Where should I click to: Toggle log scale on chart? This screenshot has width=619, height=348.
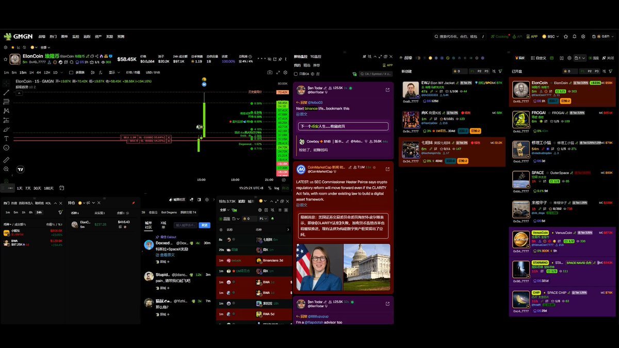point(276,188)
